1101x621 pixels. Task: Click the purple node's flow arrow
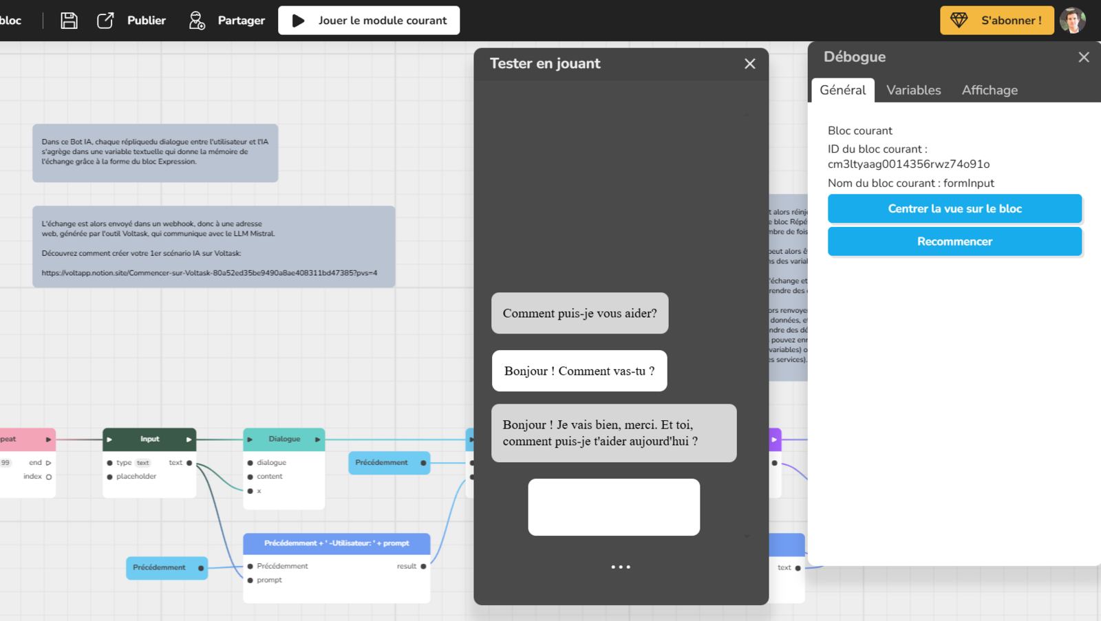pos(774,439)
